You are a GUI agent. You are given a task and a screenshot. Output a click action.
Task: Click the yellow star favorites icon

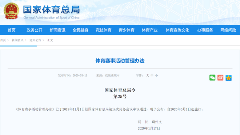(x=228, y=78)
